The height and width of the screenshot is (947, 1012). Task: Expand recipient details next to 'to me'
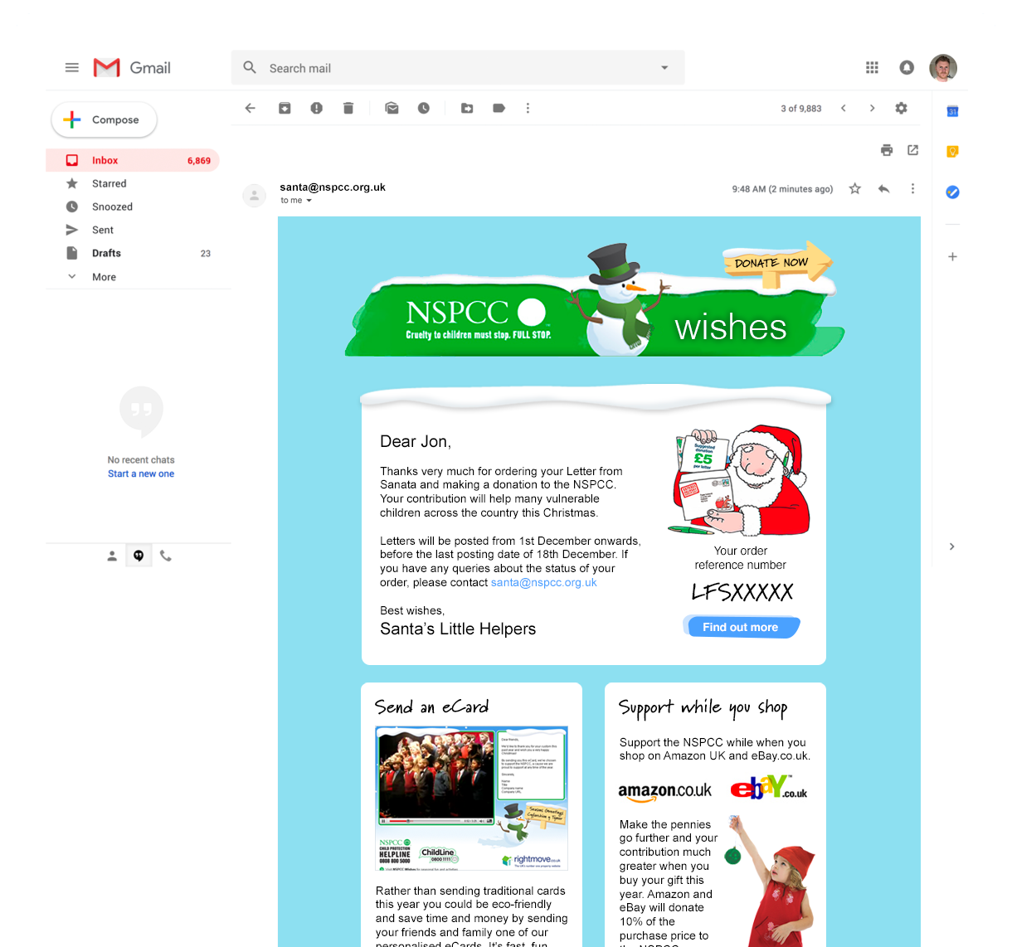309,201
